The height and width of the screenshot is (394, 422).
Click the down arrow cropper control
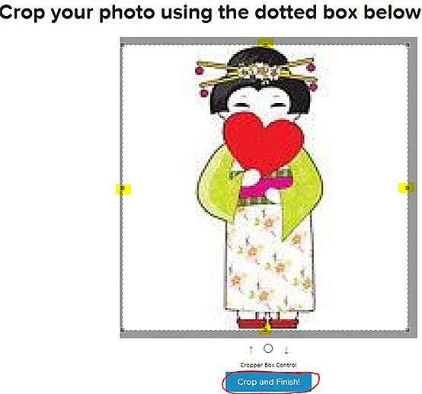coord(286,350)
